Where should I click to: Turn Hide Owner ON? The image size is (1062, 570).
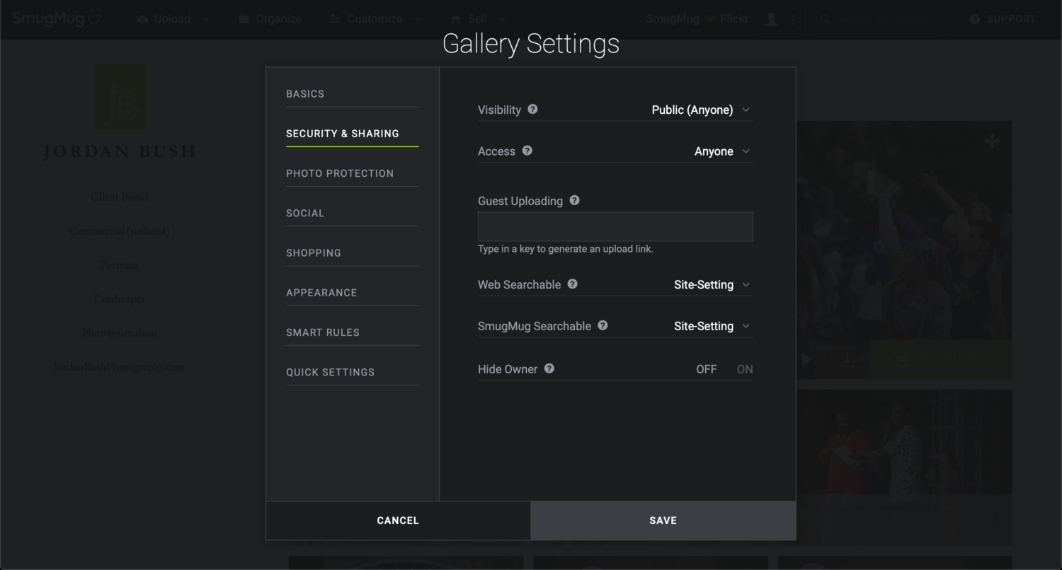[744, 369]
